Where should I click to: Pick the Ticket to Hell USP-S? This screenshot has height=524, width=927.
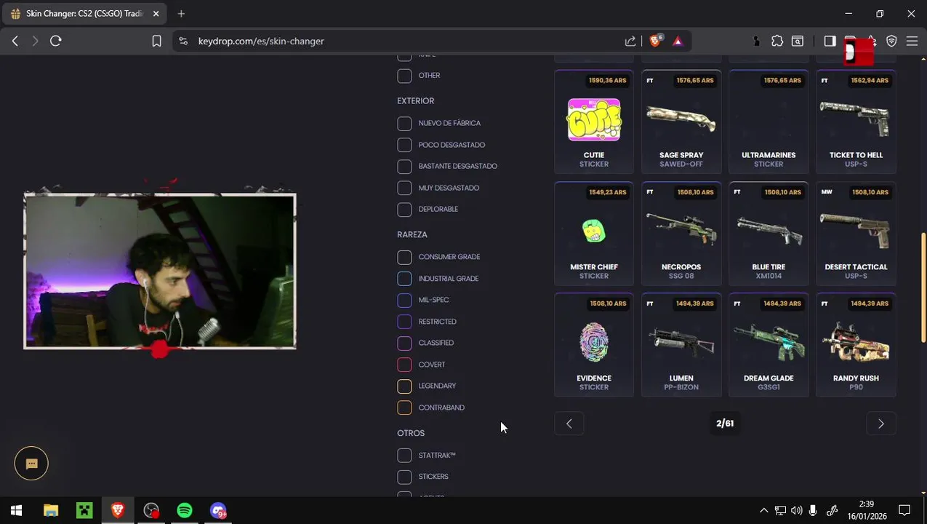tap(856, 122)
